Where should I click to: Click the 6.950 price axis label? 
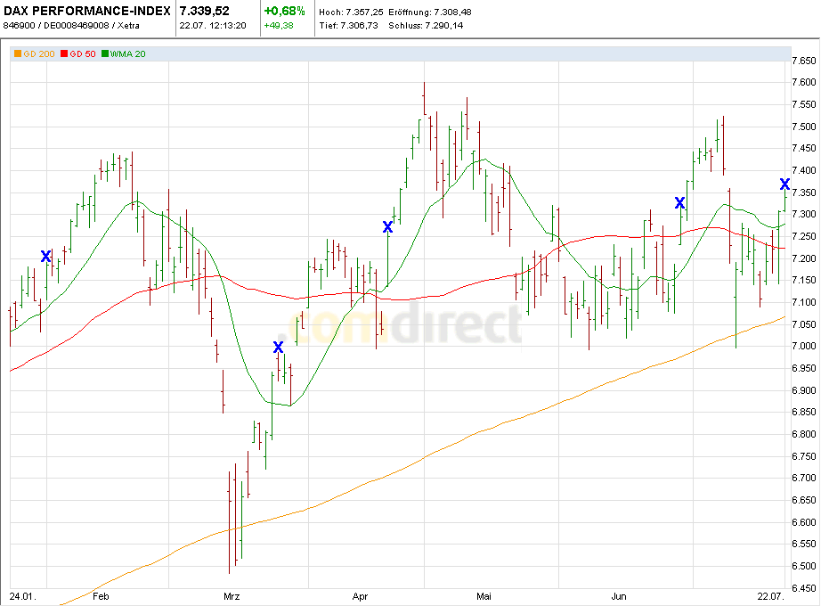[x=804, y=368]
